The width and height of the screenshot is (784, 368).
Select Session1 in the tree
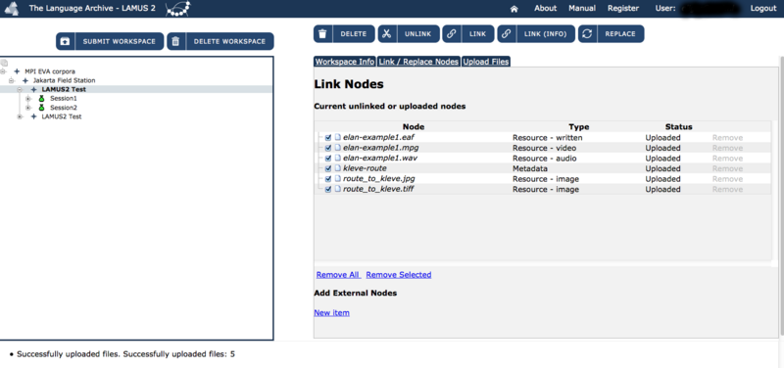64,99
